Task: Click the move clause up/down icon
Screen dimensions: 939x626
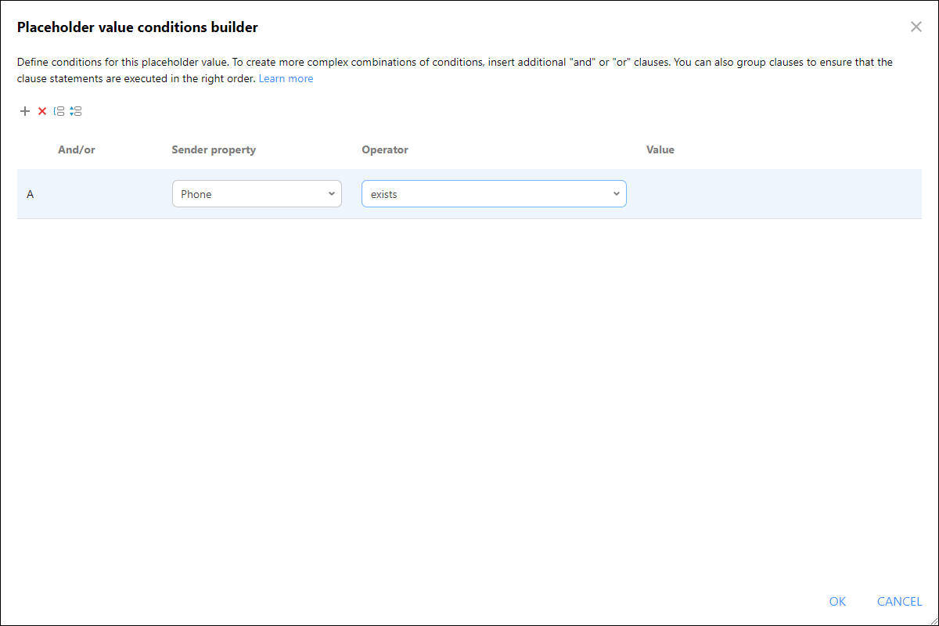Action: pyautogui.click(x=76, y=111)
